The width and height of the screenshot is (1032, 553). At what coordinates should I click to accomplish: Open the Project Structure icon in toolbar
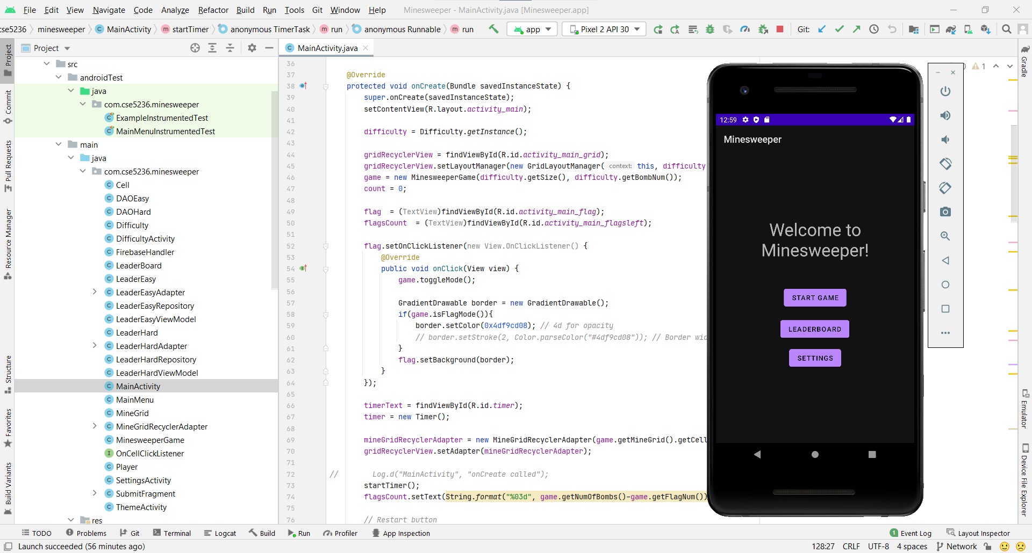[x=913, y=29]
